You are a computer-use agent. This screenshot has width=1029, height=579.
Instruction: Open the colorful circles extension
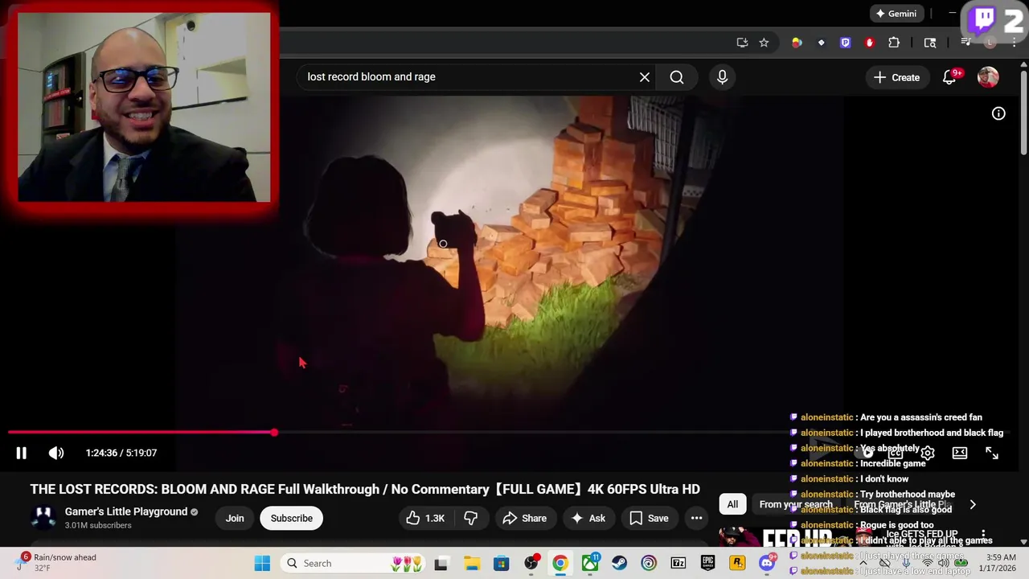[797, 43]
